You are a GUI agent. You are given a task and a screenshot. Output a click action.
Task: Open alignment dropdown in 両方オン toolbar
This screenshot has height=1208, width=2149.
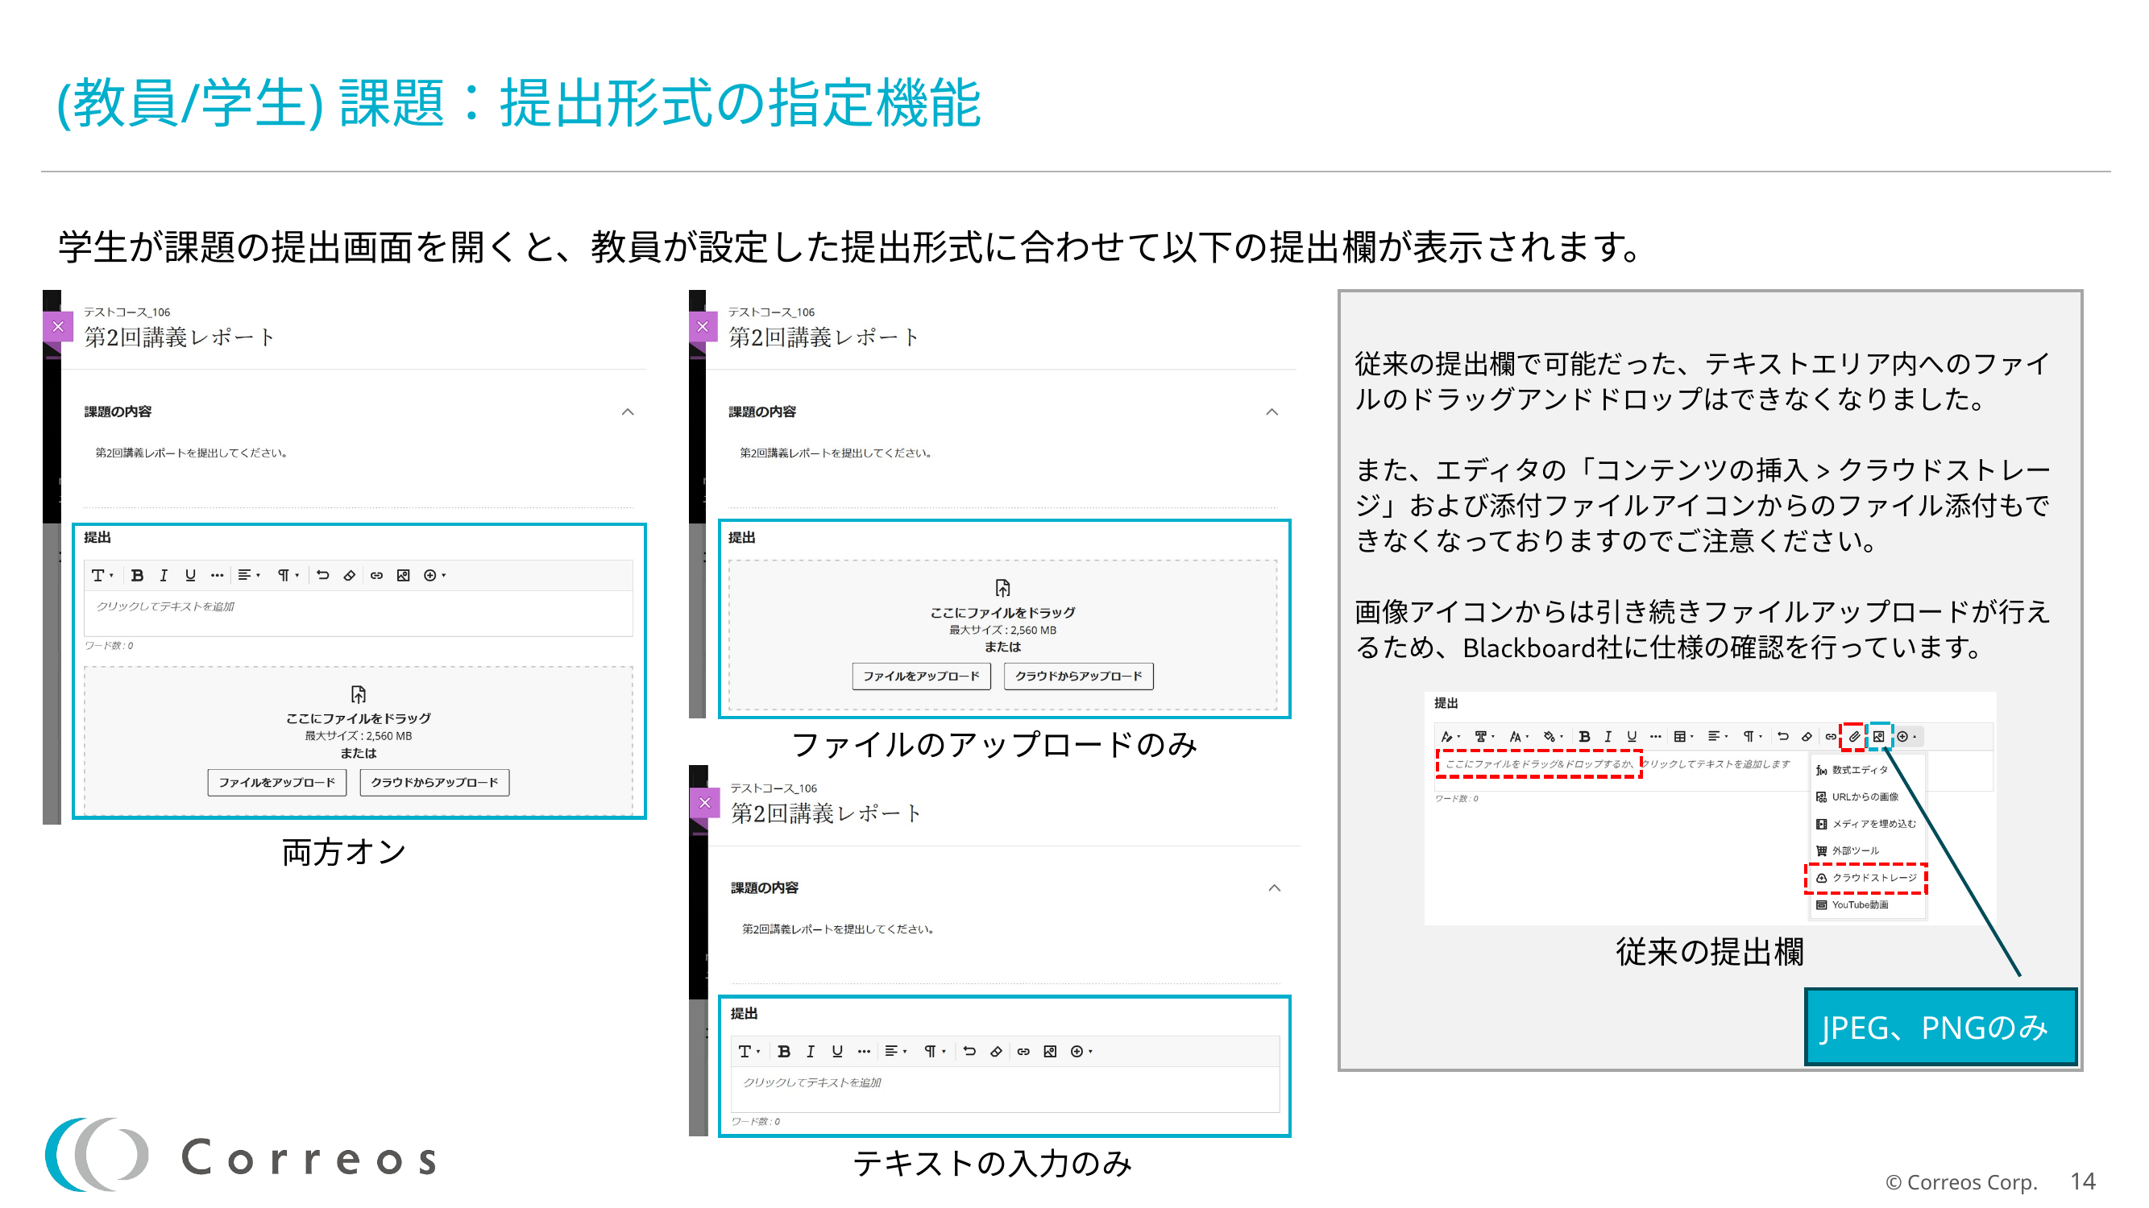[249, 575]
